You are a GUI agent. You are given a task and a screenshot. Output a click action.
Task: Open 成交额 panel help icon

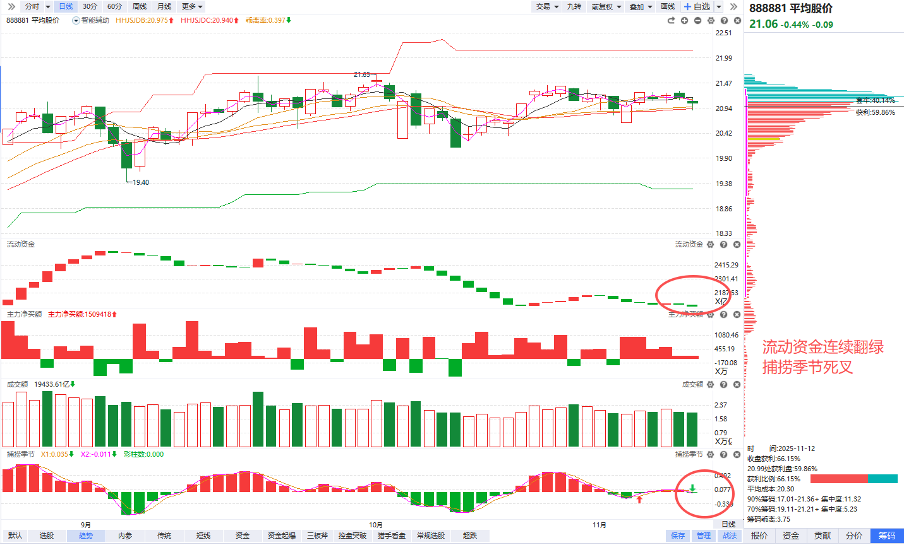(x=724, y=384)
